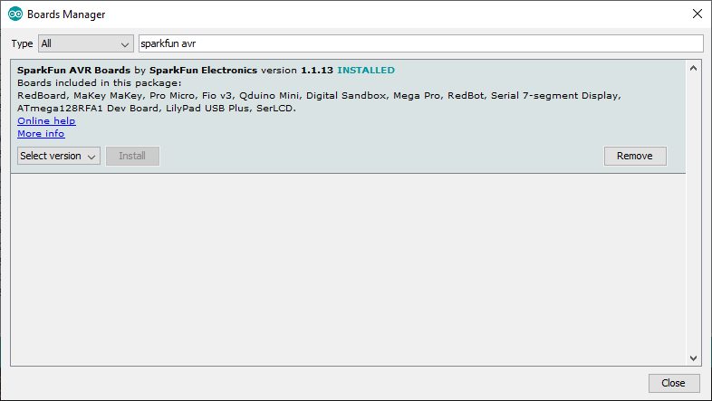The width and height of the screenshot is (712, 401).
Task: Open the Type filter dropdown
Action: point(86,43)
